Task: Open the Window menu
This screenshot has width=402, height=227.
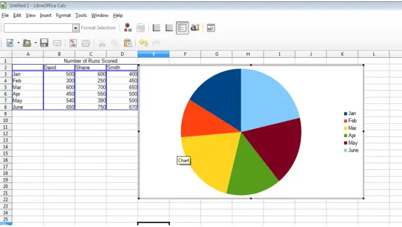Action: pyautogui.click(x=100, y=15)
